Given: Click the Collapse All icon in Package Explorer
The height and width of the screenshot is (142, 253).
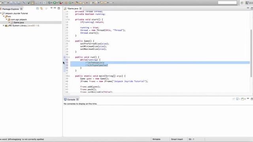Looking at the screenshot, I should point(38,8).
